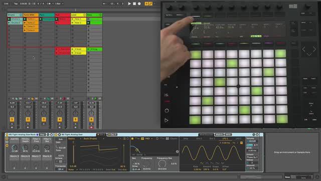Unfold the Drums track with its header arrow
Image resolution: width=321 pixels, height=181 pixels.
coord(21,15)
